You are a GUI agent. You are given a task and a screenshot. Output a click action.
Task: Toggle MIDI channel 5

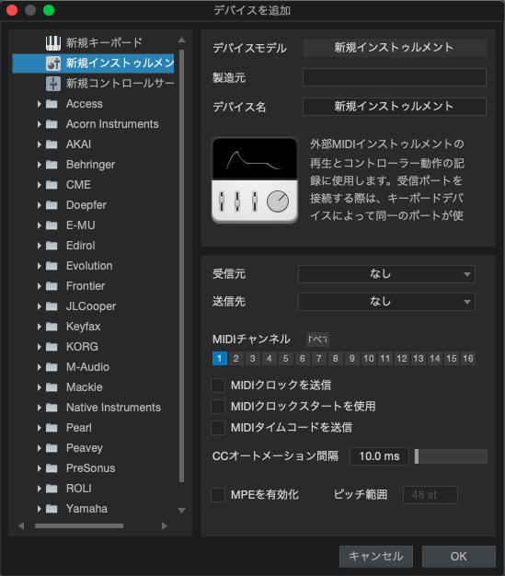click(x=286, y=359)
